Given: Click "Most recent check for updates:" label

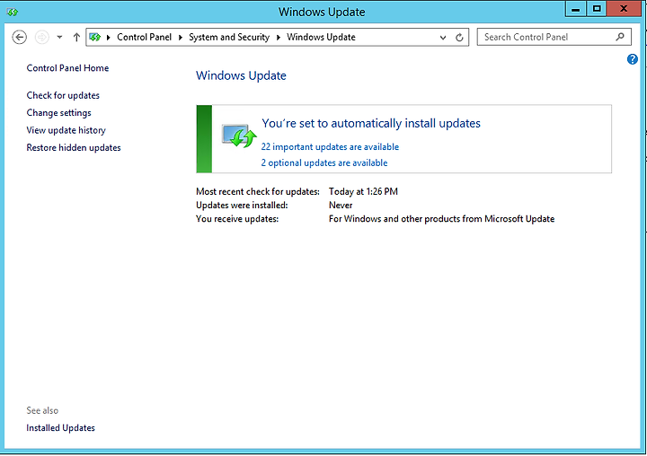Looking at the screenshot, I should [x=258, y=192].
